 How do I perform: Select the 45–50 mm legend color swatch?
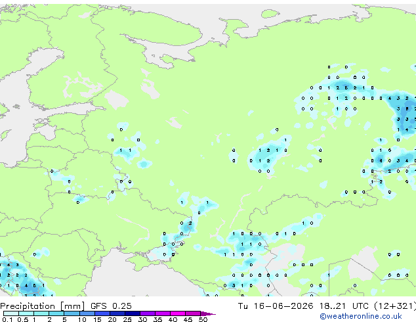(x=193, y=313)
